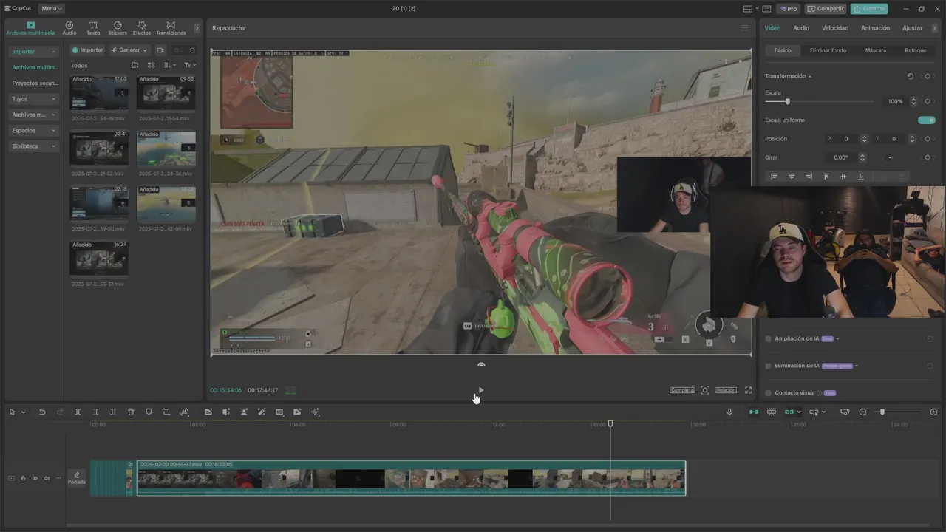Select the 16:24 video thumbnail

(99, 258)
